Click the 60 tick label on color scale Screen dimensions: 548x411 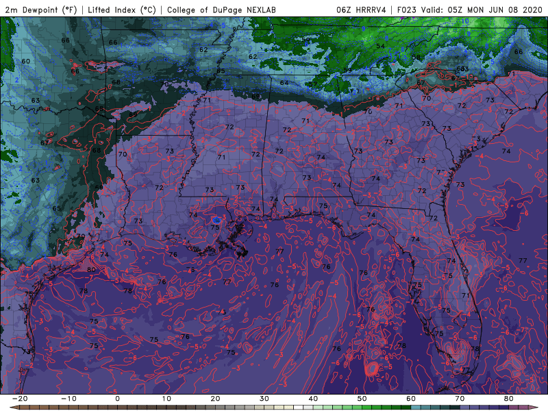(411, 399)
